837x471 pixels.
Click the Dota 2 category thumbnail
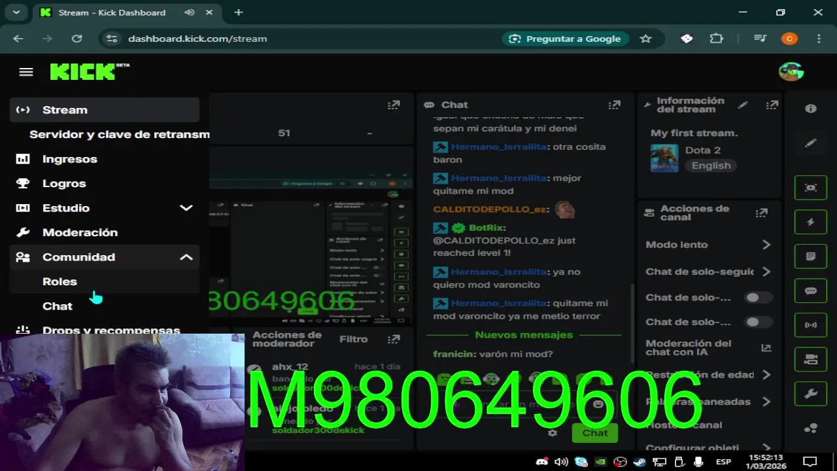click(664, 158)
